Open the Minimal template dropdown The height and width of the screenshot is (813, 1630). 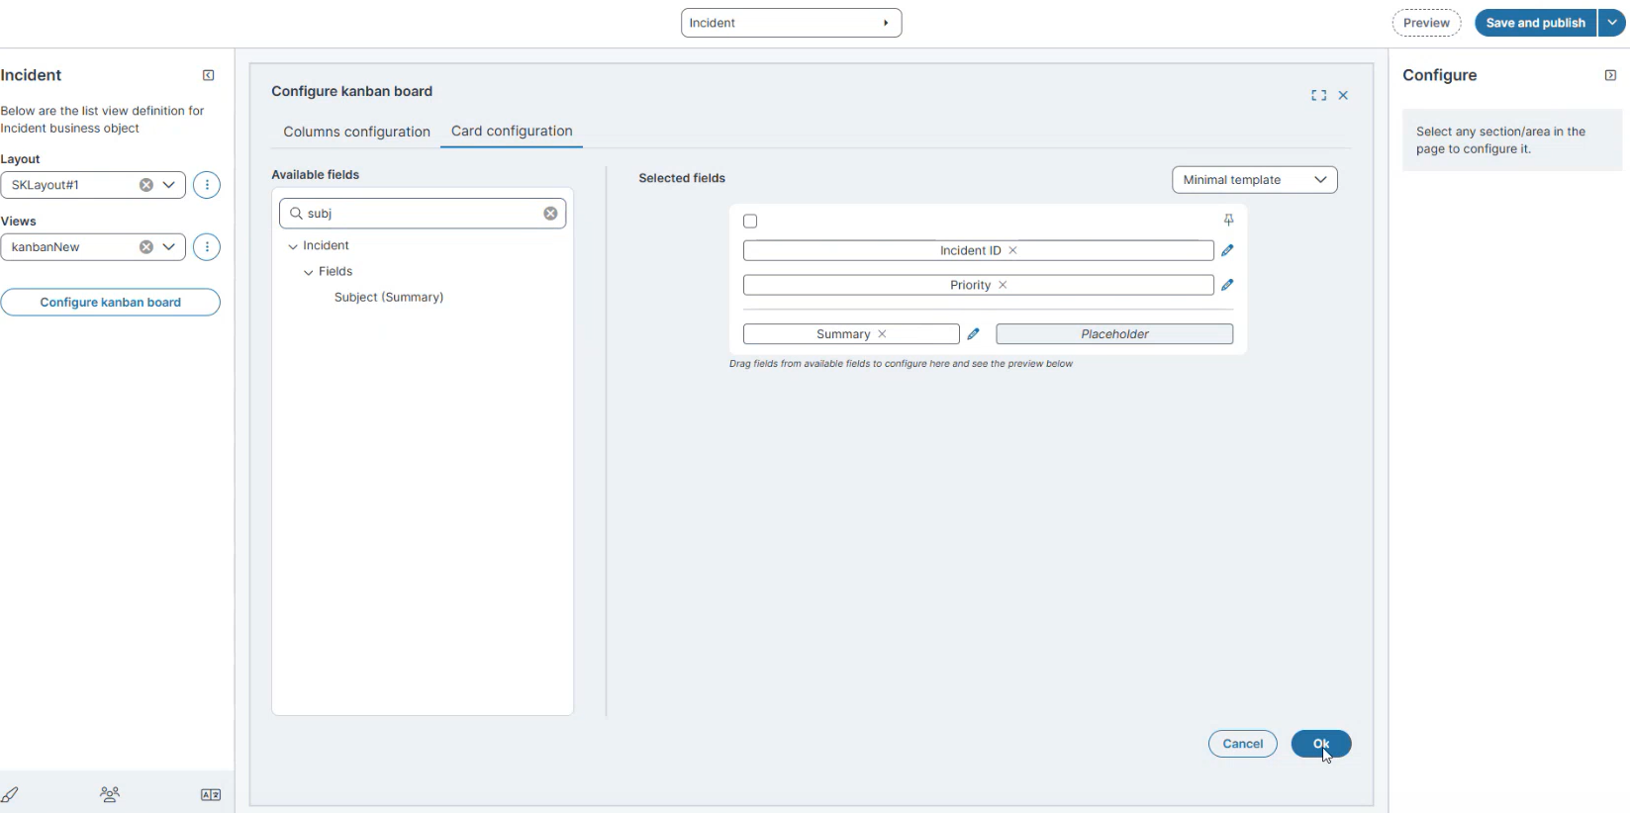(1254, 180)
